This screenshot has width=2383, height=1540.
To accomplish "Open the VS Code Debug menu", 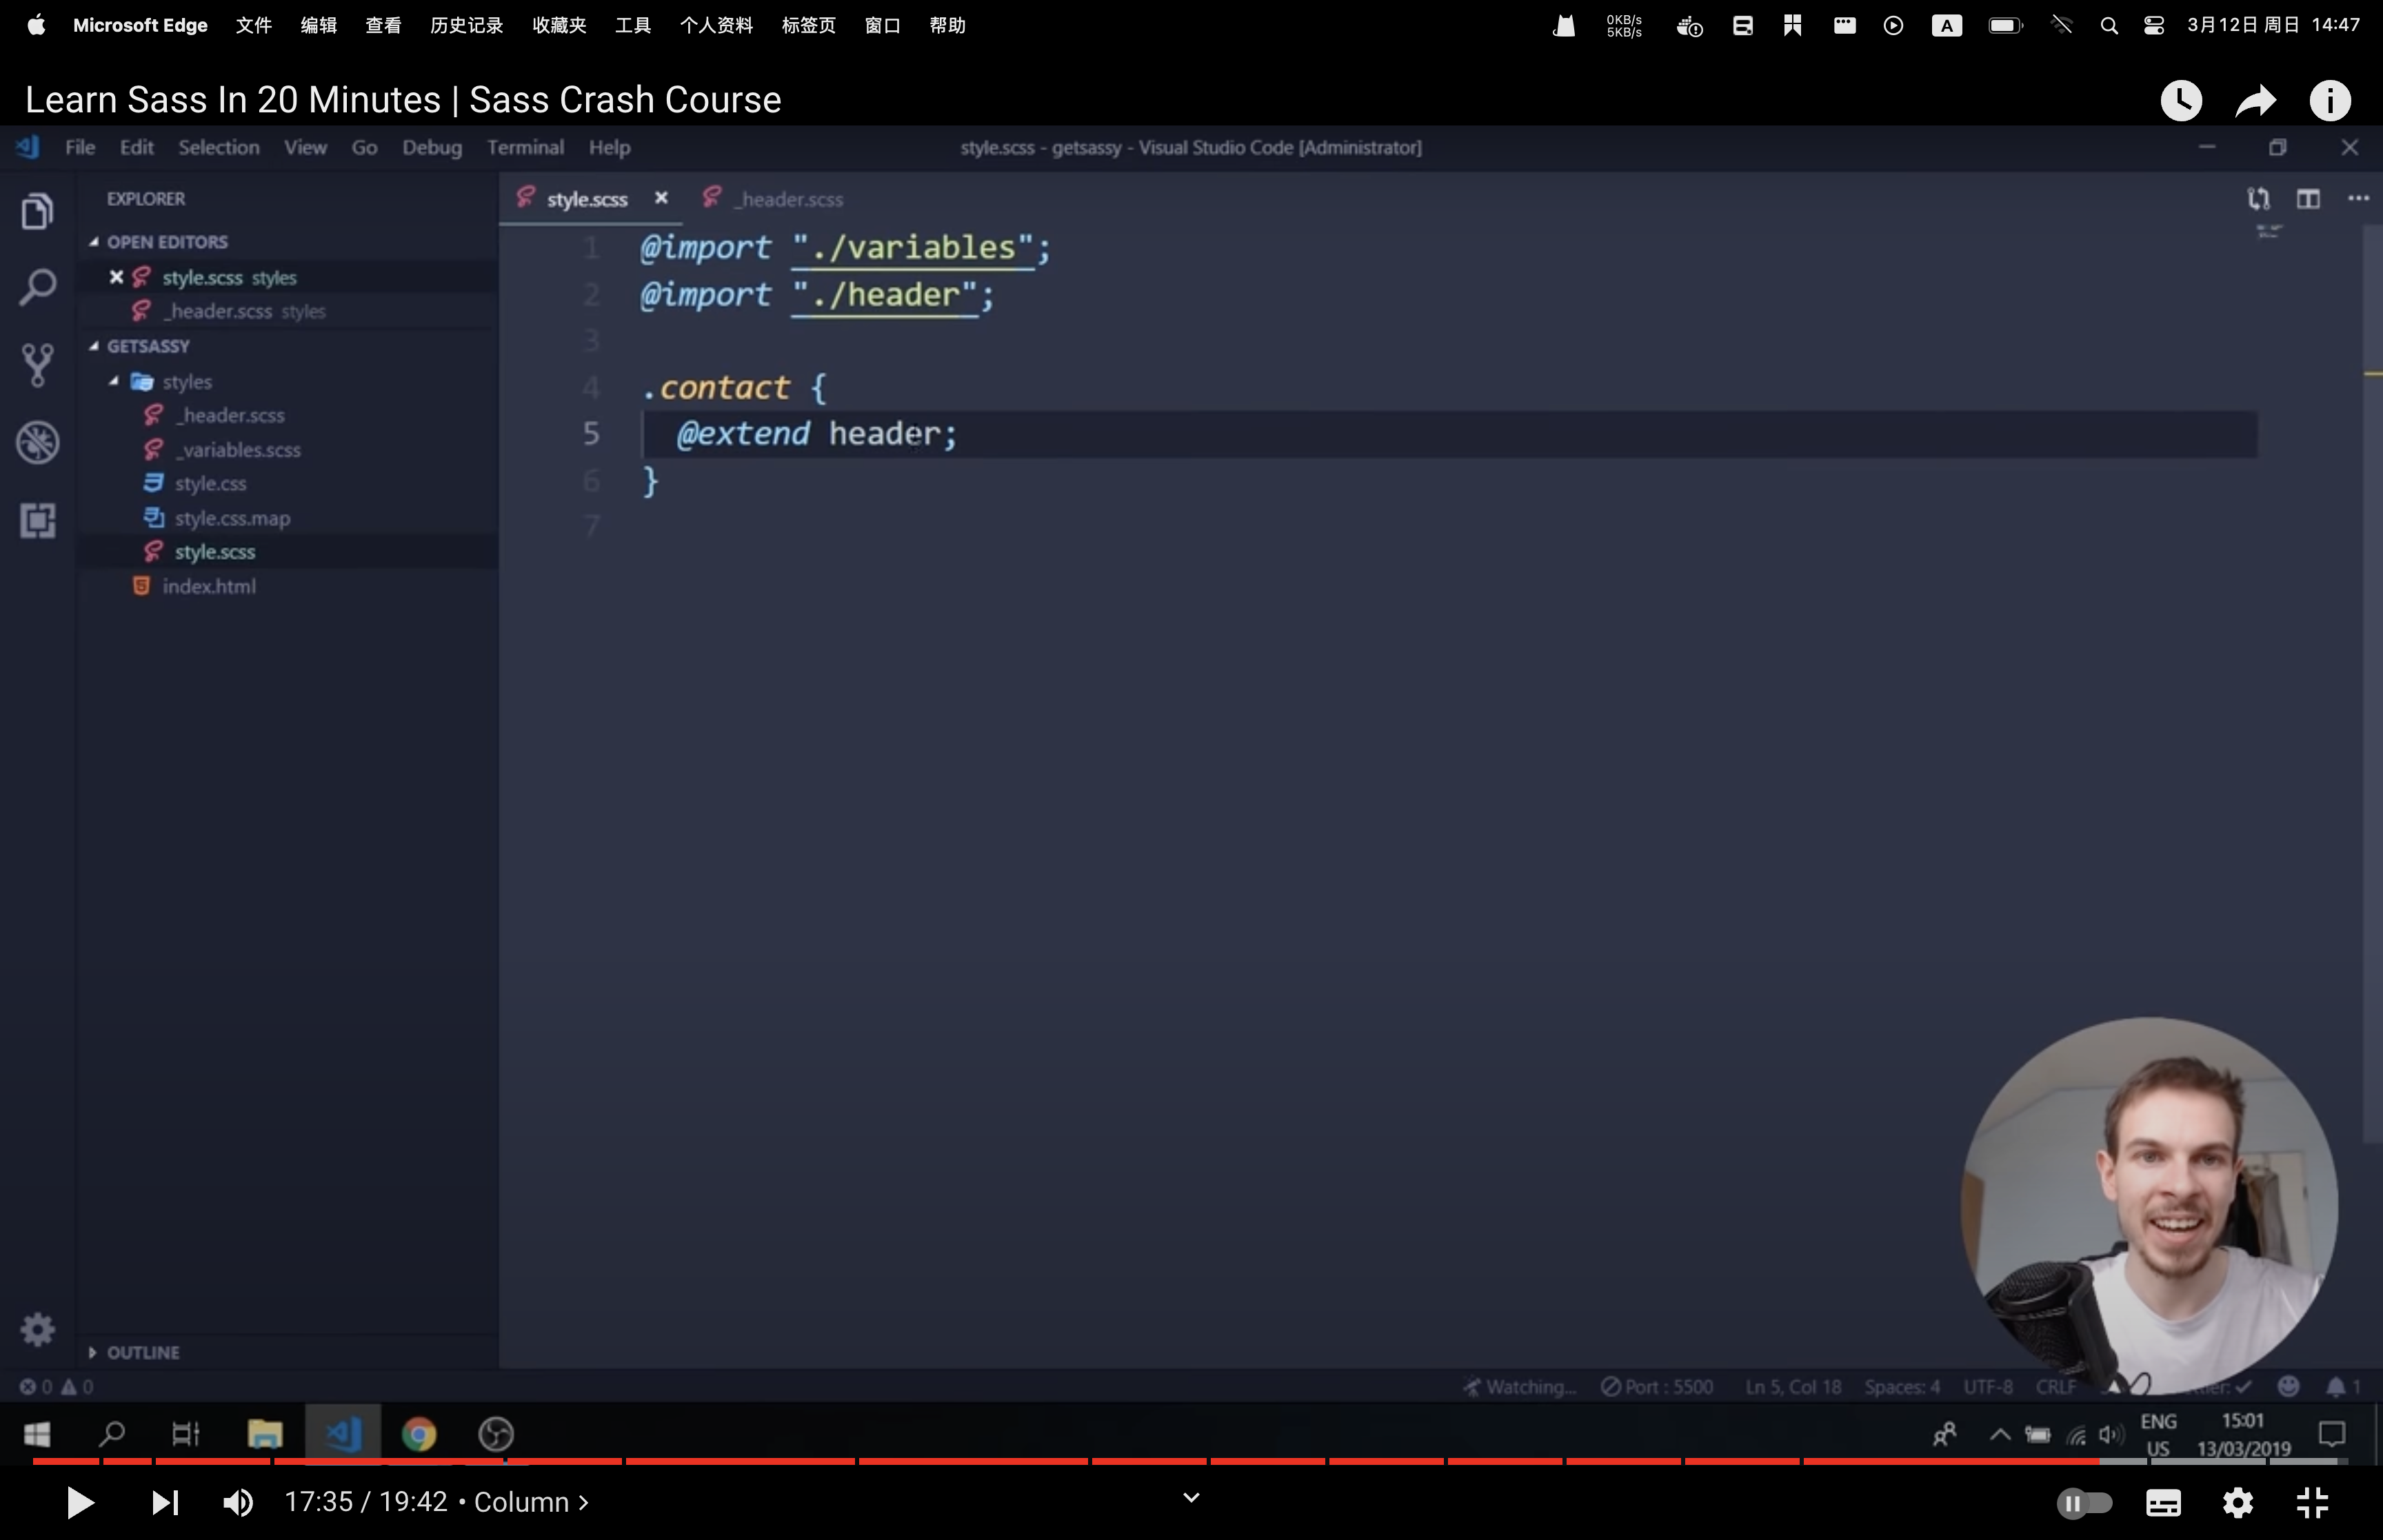I will pyautogui.click(x=432, y=147).
